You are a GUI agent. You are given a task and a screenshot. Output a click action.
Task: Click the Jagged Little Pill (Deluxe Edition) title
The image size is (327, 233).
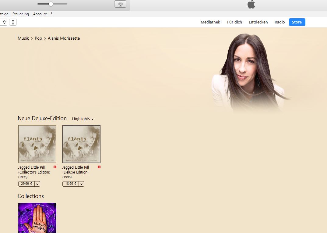click(x=76, y=170)
